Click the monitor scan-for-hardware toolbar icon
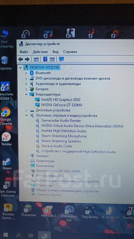This screenshot has height=239, width=134. point(61,59)
